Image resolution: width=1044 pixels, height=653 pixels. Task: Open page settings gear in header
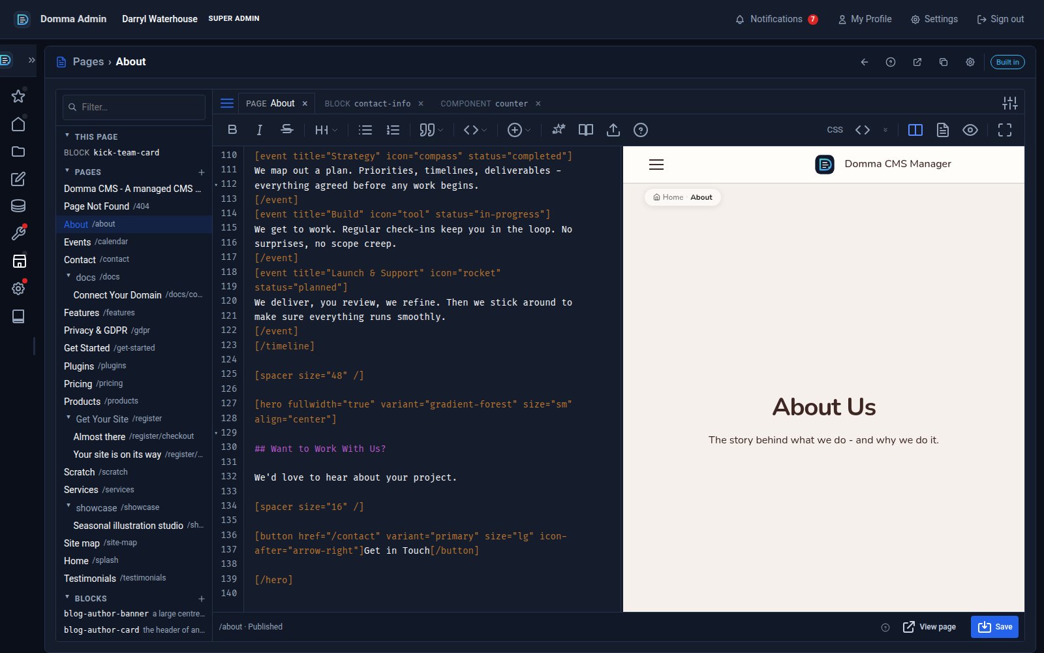[x=970, y=62]
